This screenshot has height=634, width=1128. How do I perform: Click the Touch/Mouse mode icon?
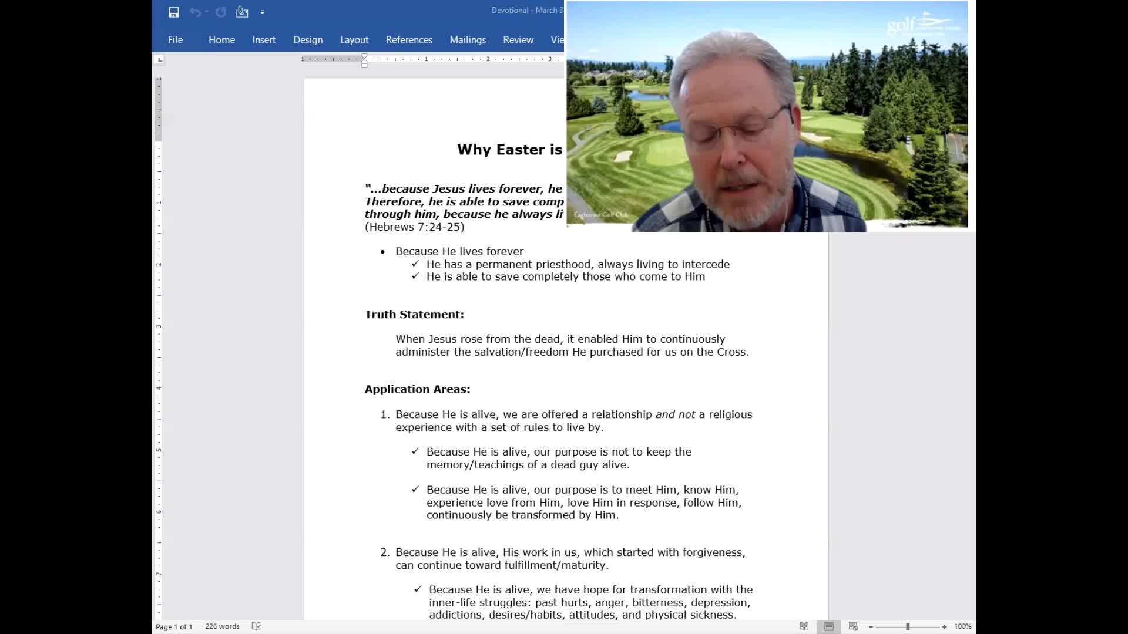(242, 12)
